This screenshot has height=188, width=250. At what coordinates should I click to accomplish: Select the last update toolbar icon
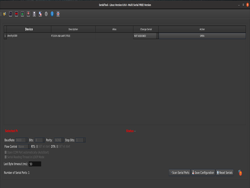point(58,14)
